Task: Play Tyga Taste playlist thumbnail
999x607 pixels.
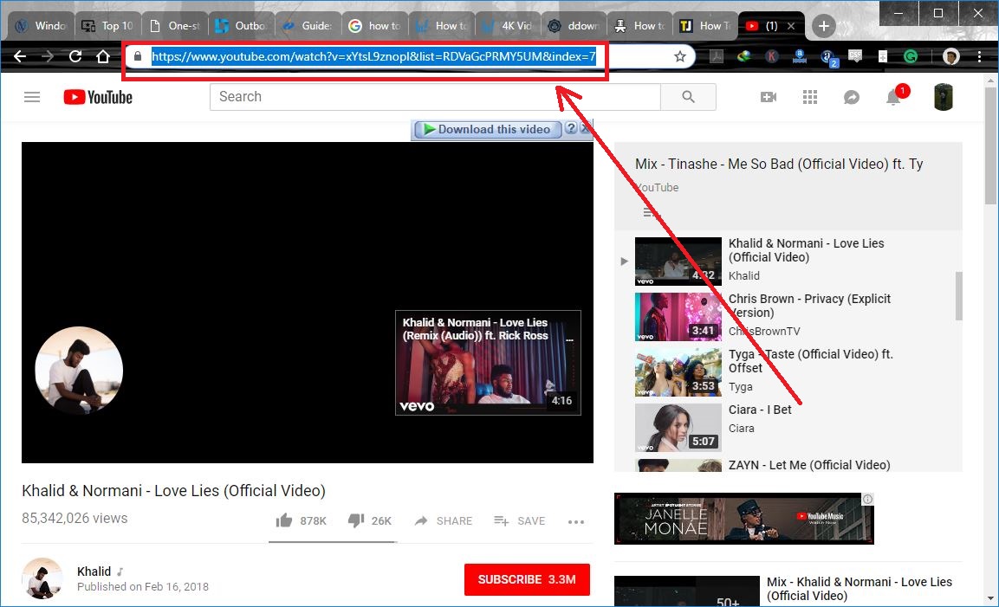Action: (x=678, y=372)
